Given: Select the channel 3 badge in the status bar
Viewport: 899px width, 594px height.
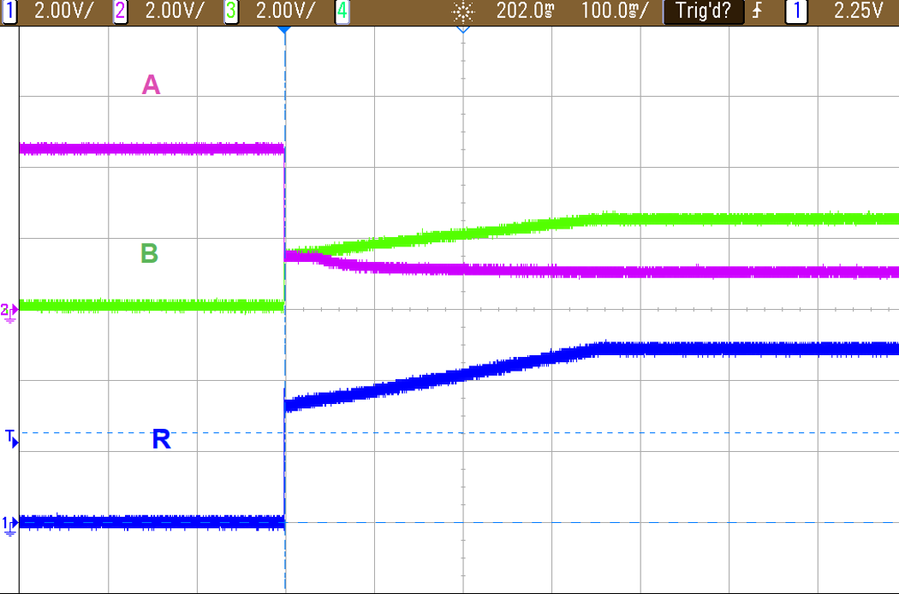Looking at the screenshot, I should coord(231,11).
